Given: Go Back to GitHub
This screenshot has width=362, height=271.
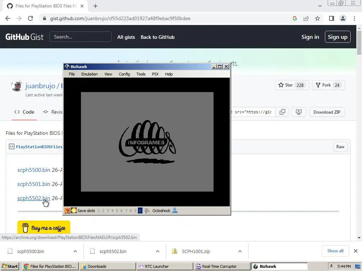Looking at the screenshot, I should click(x=158, y=37).
